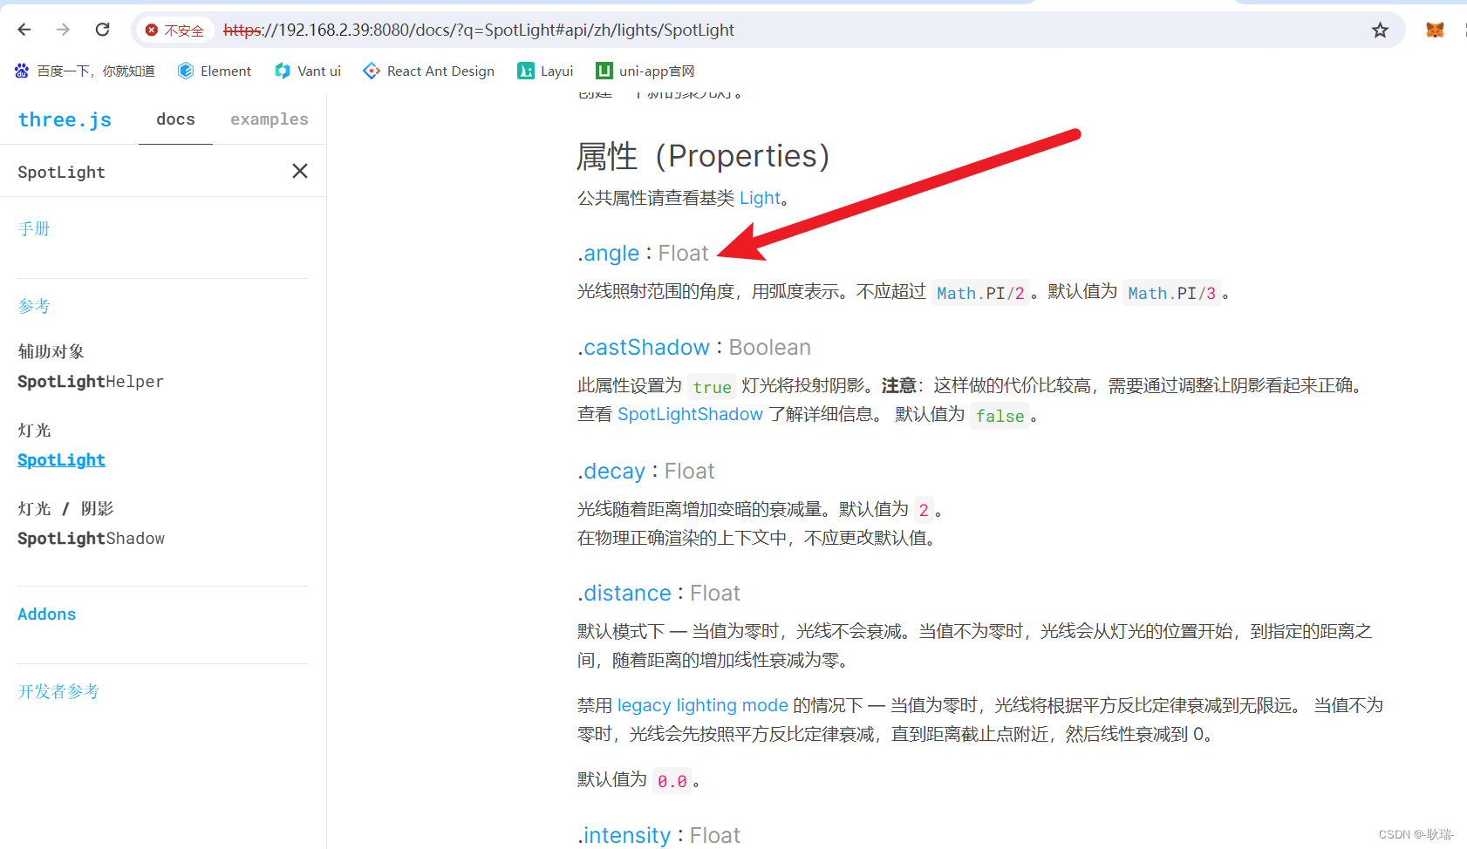This screenshot has height=849, width=1467.
Task: Click the 灯光 / 阴影 category label
Action: click(x=65, y=508)
